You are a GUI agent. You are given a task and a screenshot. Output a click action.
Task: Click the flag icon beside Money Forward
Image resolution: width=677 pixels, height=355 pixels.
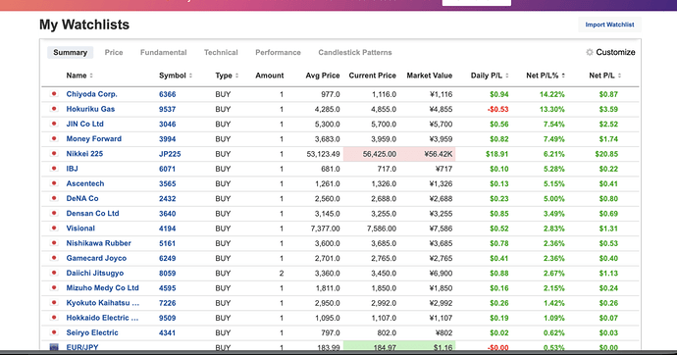(x=54, y=138)
